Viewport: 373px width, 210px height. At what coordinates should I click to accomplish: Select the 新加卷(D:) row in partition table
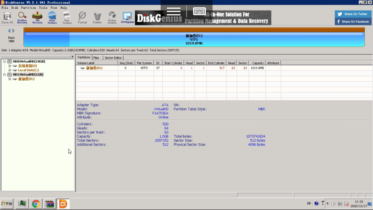pos(224,68)
